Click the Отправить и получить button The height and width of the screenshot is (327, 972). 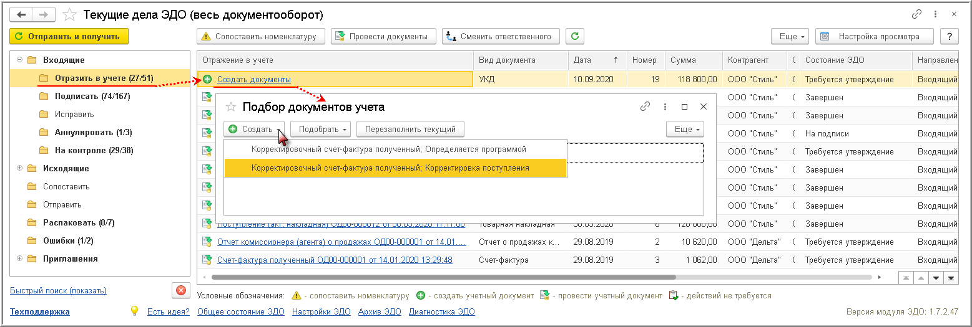pos(69,36)
